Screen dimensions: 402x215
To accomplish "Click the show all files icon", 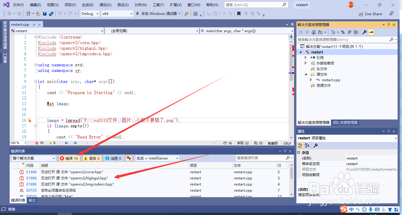I will coord(356,32).
